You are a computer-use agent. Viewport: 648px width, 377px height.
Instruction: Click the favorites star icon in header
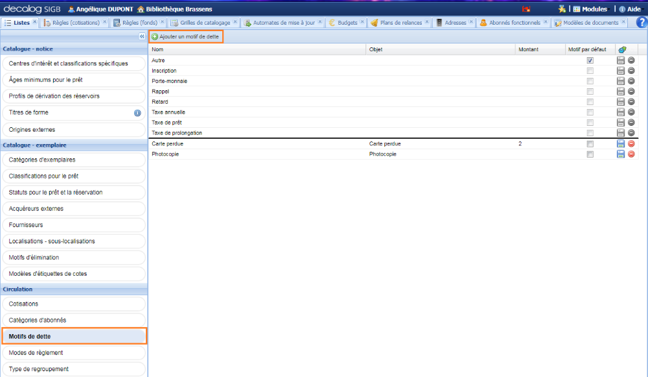point(562,9)
